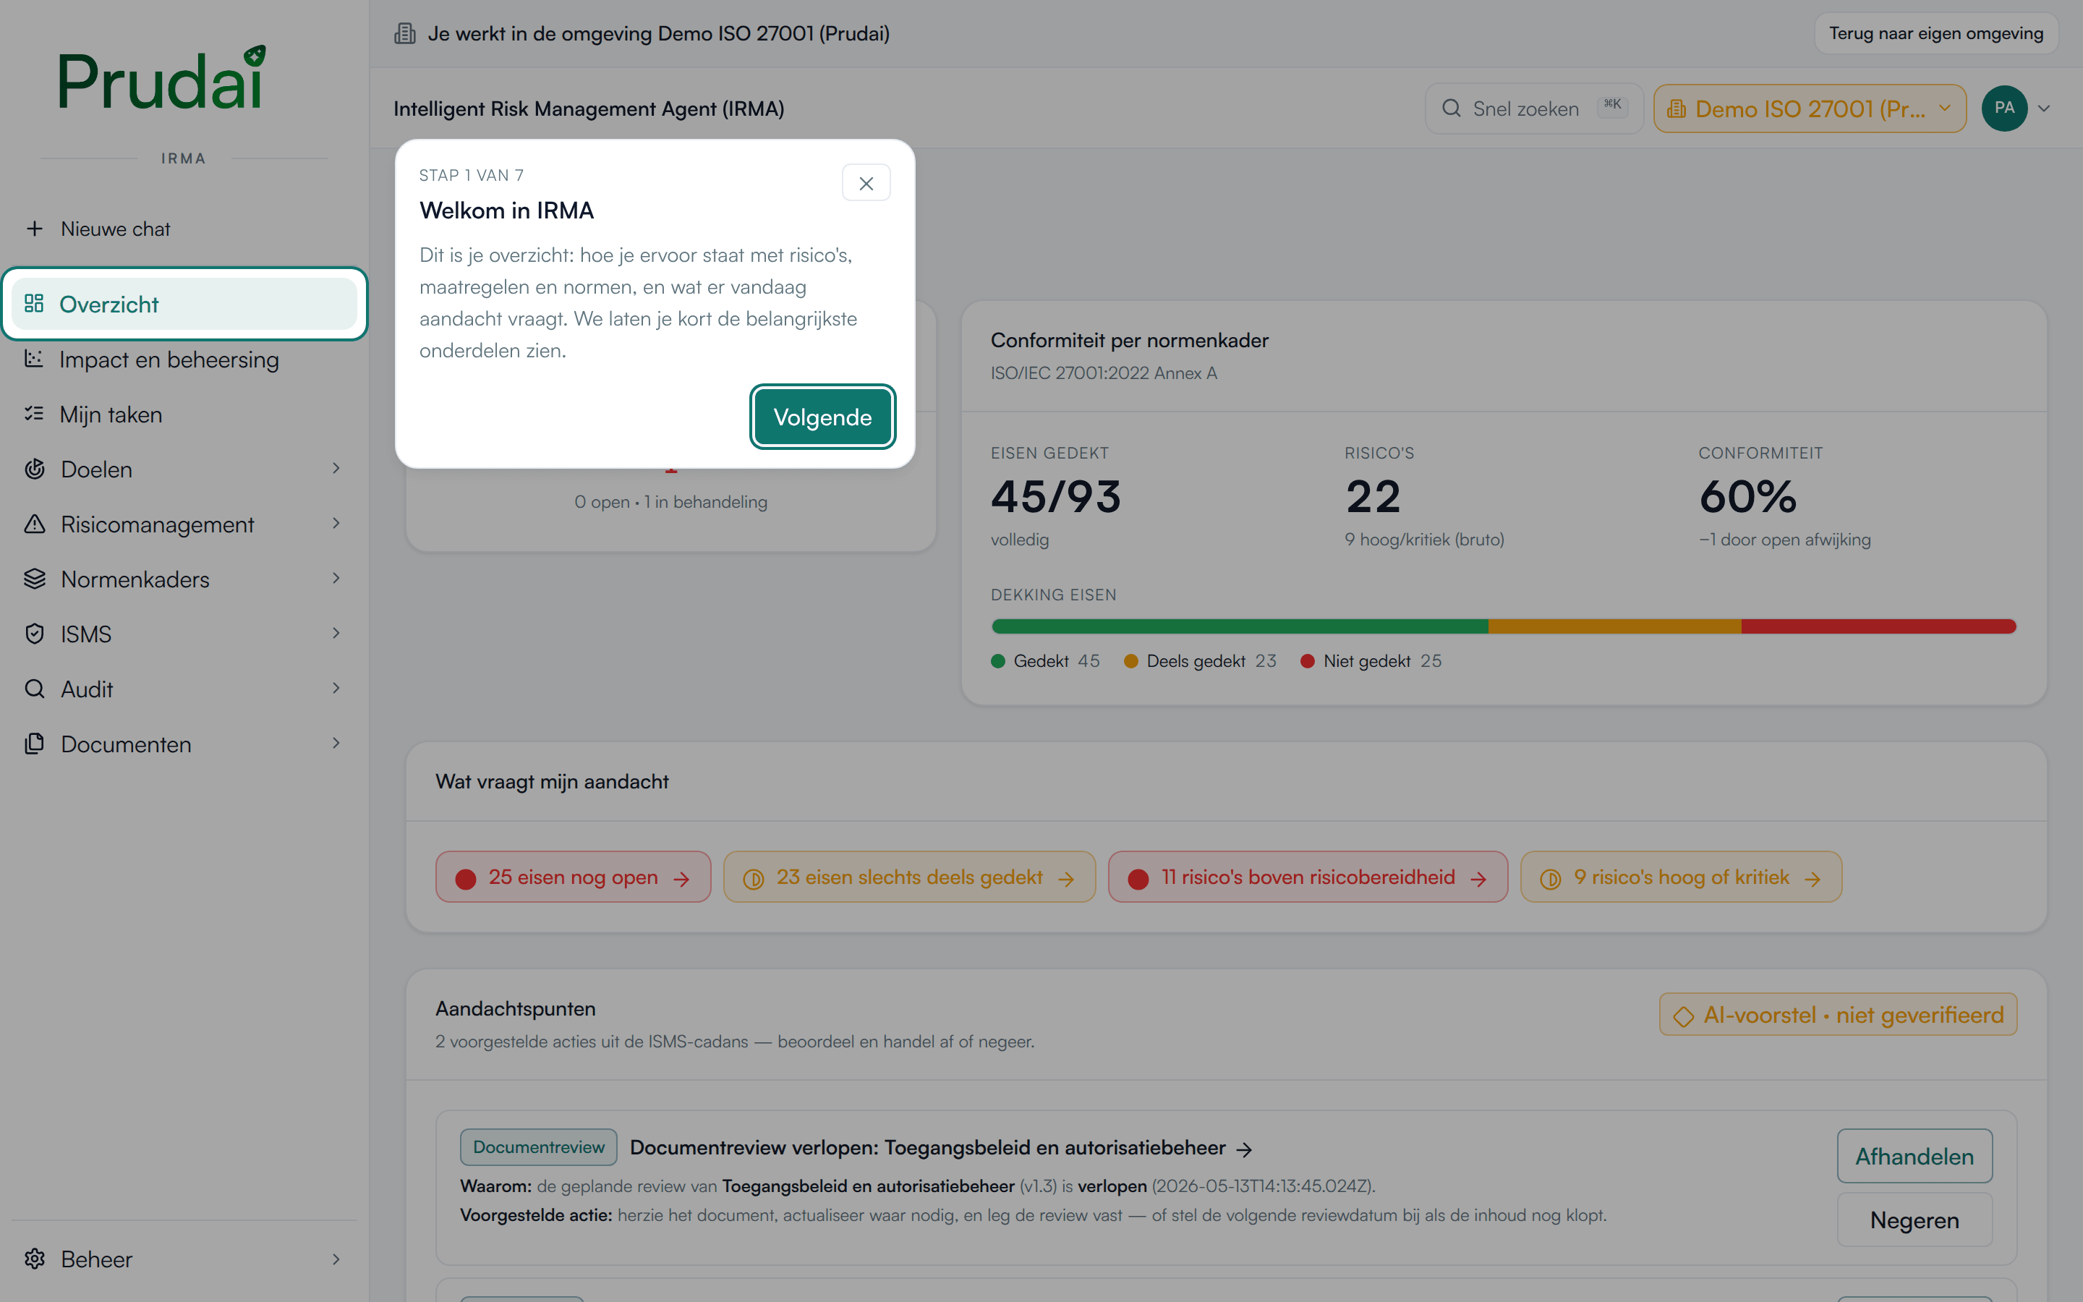Expand the ISMS submenu chevron
This screenshot has width=2083, height=1302.
(x=336, y=634)
